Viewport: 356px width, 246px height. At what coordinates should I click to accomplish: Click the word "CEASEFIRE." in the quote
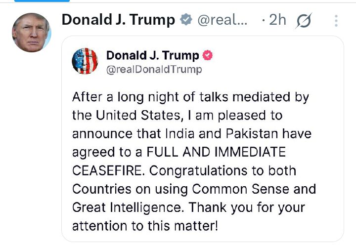point(108,170)
